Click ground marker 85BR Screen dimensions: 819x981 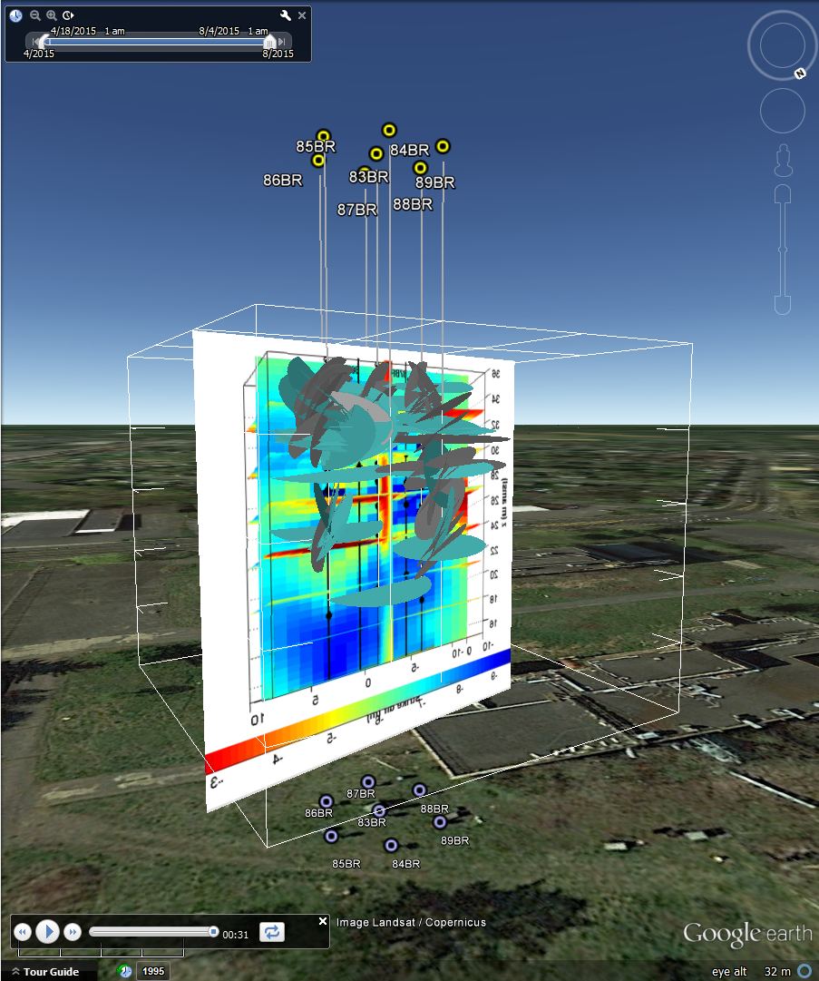(331, 836)
